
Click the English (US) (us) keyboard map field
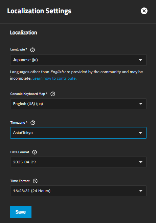click(x=78, y=104)
